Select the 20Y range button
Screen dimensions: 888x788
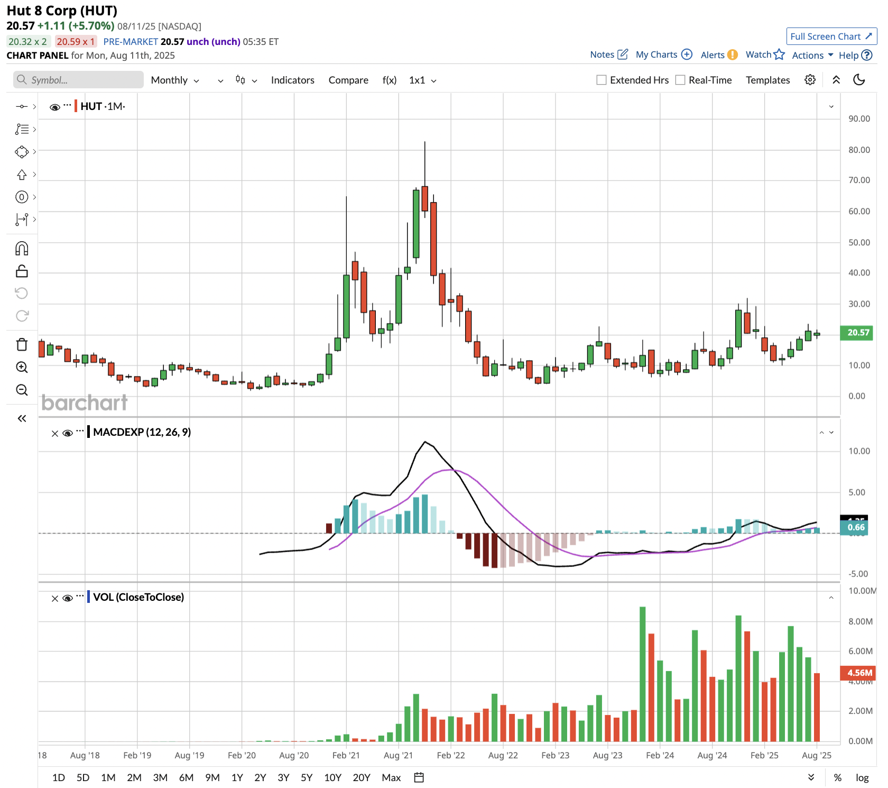tap(362, 777)
